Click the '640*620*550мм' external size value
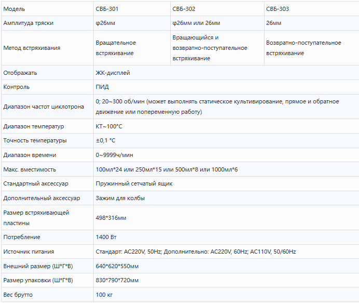The width and height of the screenshot is (359, 303). point(117,266)
